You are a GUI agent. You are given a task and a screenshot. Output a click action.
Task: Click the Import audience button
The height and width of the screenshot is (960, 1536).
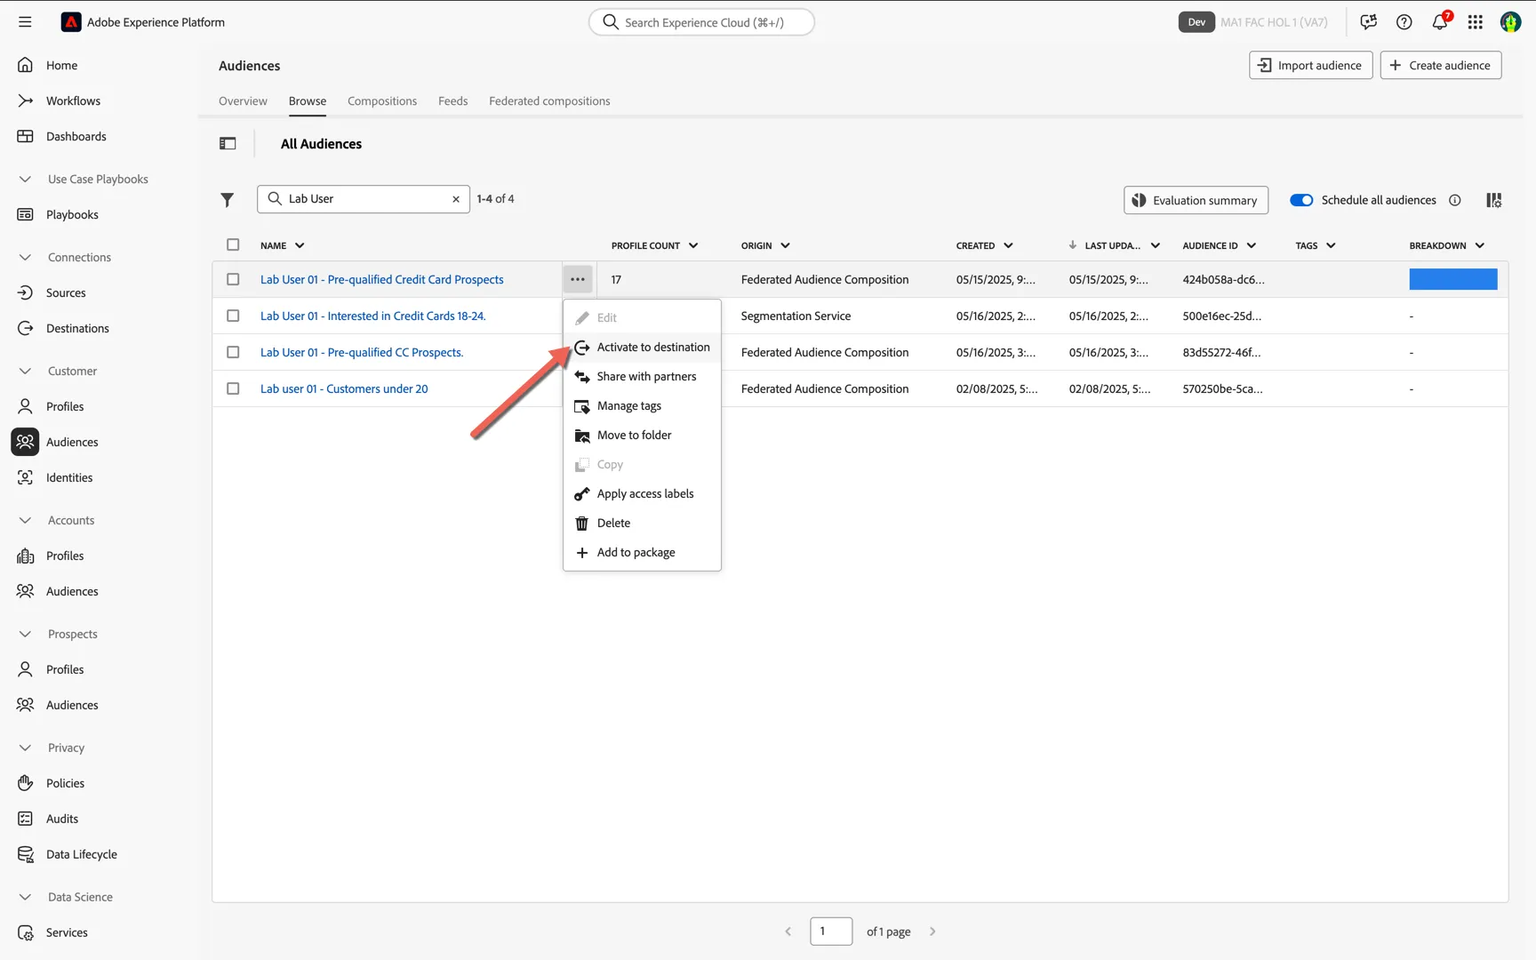tap(1311, 65)
